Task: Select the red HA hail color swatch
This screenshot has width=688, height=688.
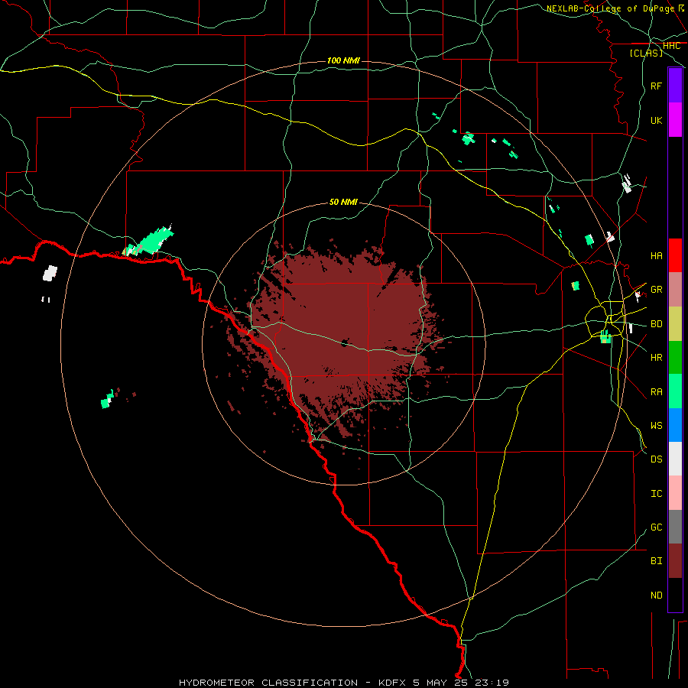Action: pyautogui.click(x=675, y=255)
